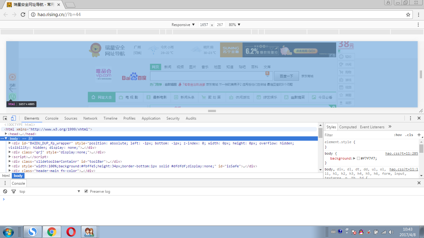Open the Console panel tab

[52, 118]
